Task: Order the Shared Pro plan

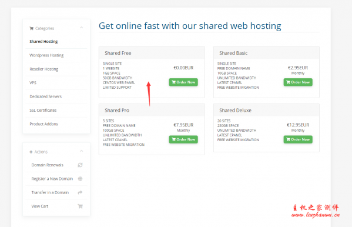Action: 183,139
